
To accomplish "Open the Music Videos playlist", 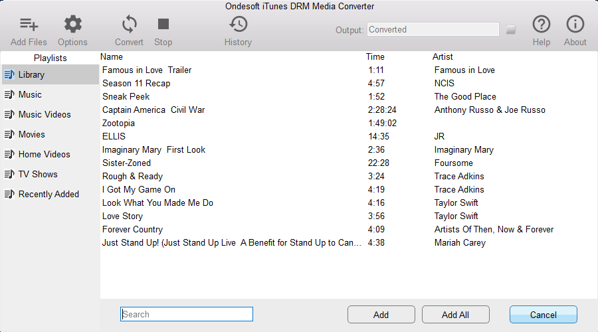I will tap(44, 114).
